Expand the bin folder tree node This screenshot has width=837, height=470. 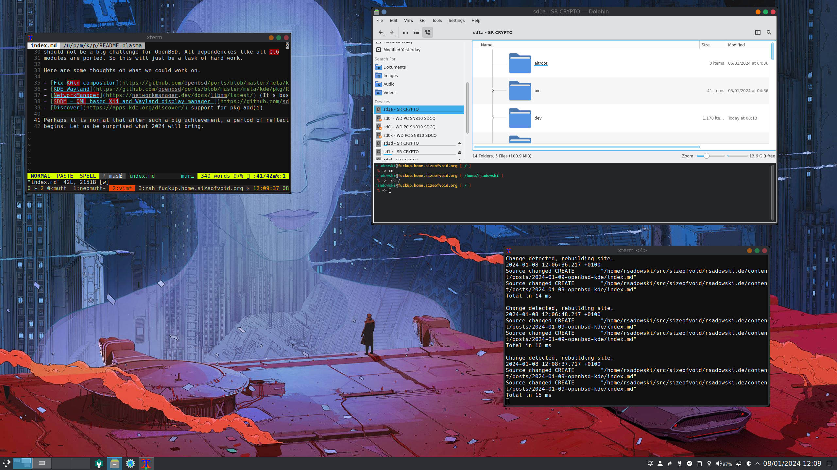pos(493,90)
